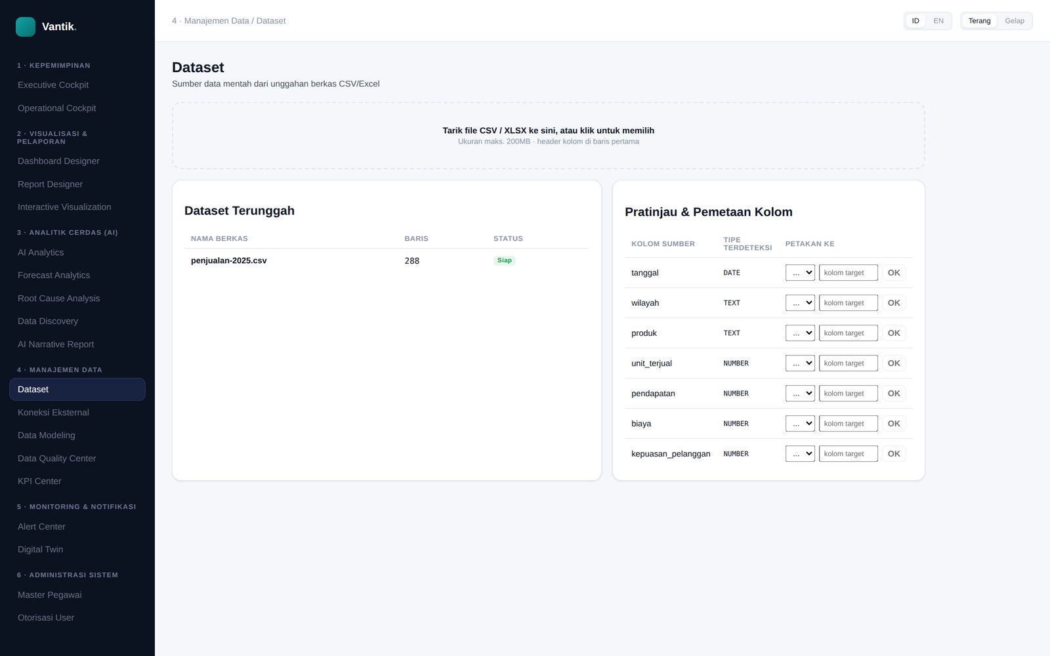Confirm kepuasan_pelanggan mapping with OK

pyautogui.click(x=894, y=454)
